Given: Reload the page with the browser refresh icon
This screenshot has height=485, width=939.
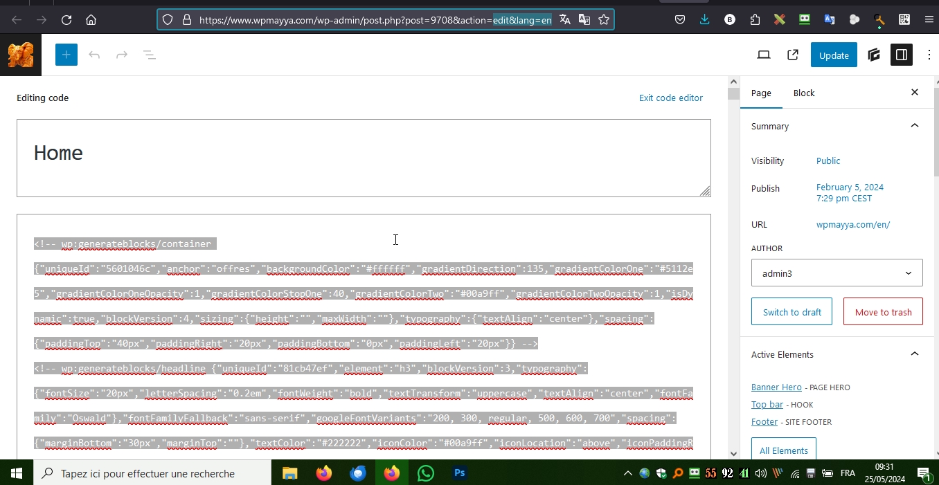Looking at the screenshot, I should tap(66, 20).
